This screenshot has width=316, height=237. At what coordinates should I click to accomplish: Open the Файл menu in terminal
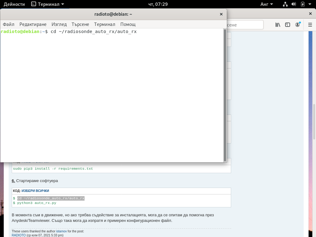pos(8,24)
